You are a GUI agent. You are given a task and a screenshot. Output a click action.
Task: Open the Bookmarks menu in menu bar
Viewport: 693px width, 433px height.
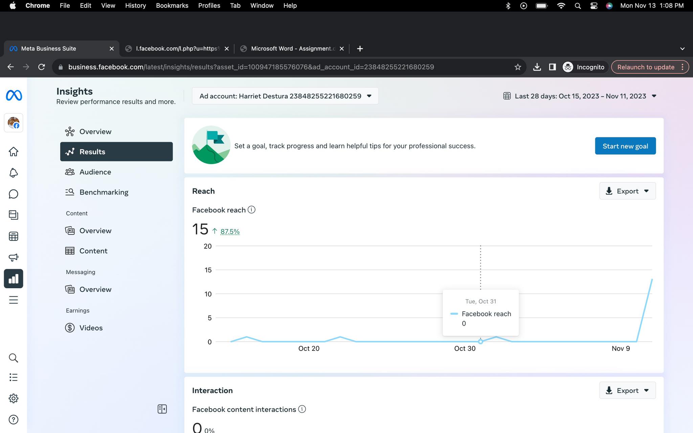pyautogui.click(x=172, y=5)
